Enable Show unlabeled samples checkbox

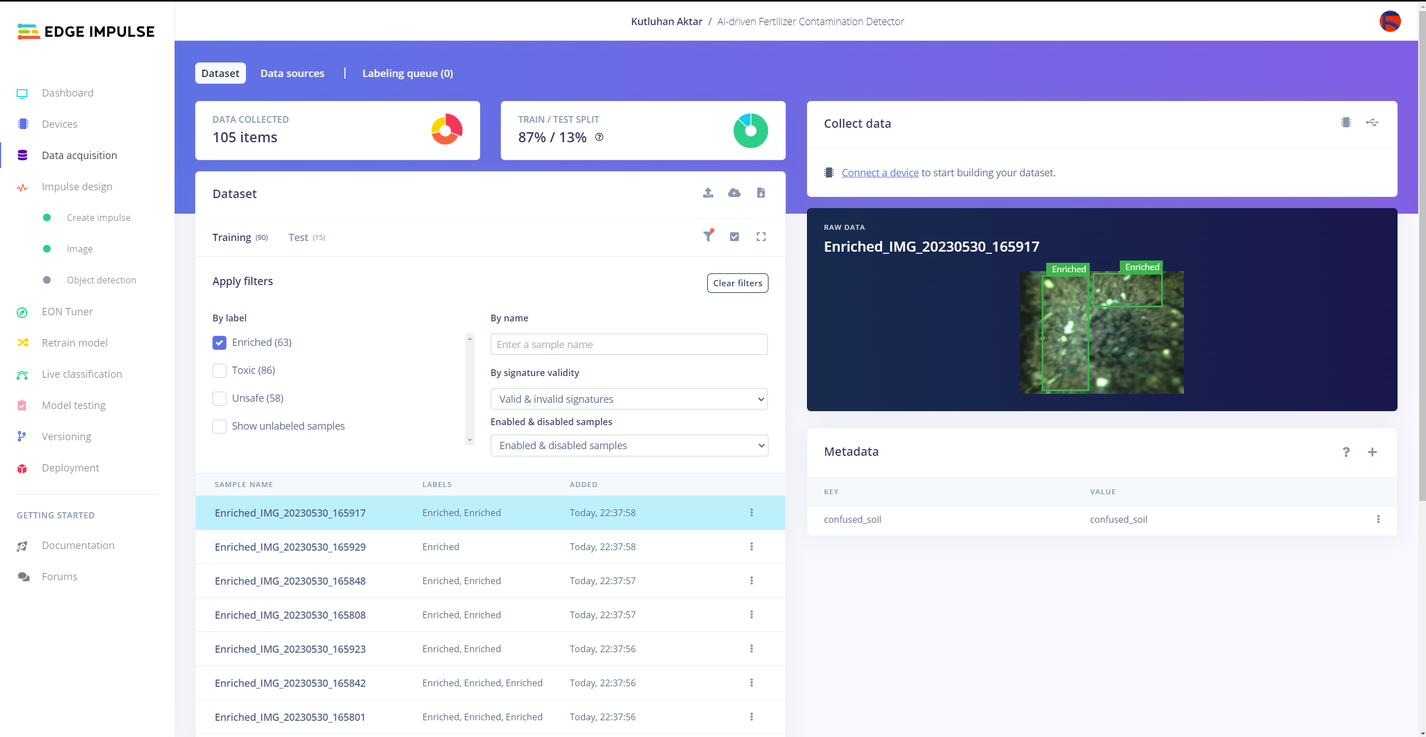[x=219, y=426]
